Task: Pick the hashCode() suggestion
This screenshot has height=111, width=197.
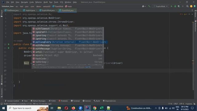Action: pos(68,59)
